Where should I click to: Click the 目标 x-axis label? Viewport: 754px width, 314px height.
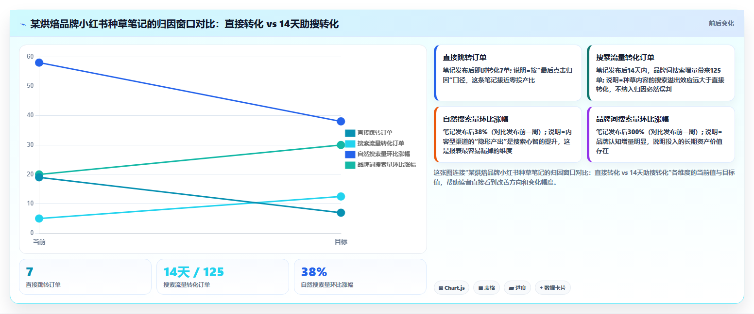tap(341, 242)
